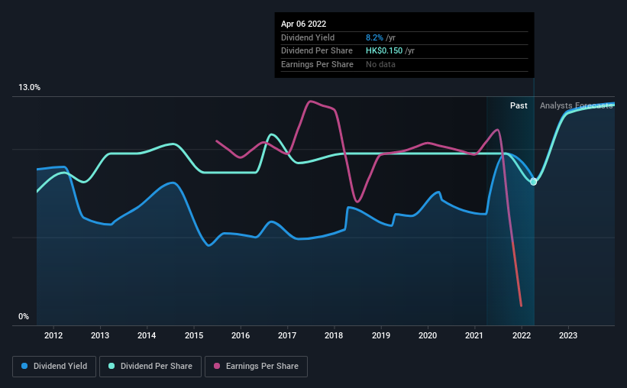Click the tooltip Dividend Yield row label
The width and height of the screenshot is (627, 388).
(x=308, y=37)
